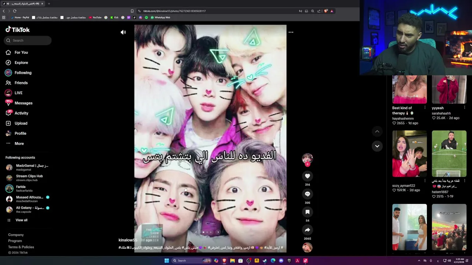Open the 'yyyeah' video by sarahahaahh
Viewport: 472px width, 265px height.
(x=449, y=89)
